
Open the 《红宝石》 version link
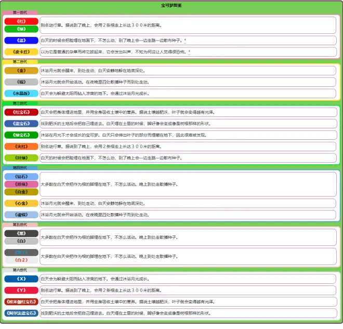click(21, 112)
